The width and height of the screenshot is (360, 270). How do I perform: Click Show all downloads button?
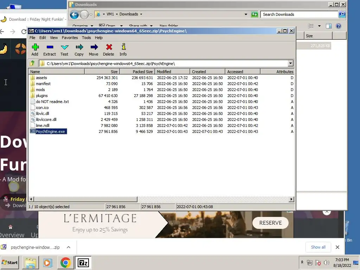click(x=318, y=247)
